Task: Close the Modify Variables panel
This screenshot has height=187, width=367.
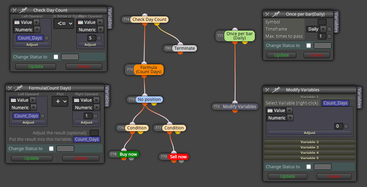Action: (267, 90)
